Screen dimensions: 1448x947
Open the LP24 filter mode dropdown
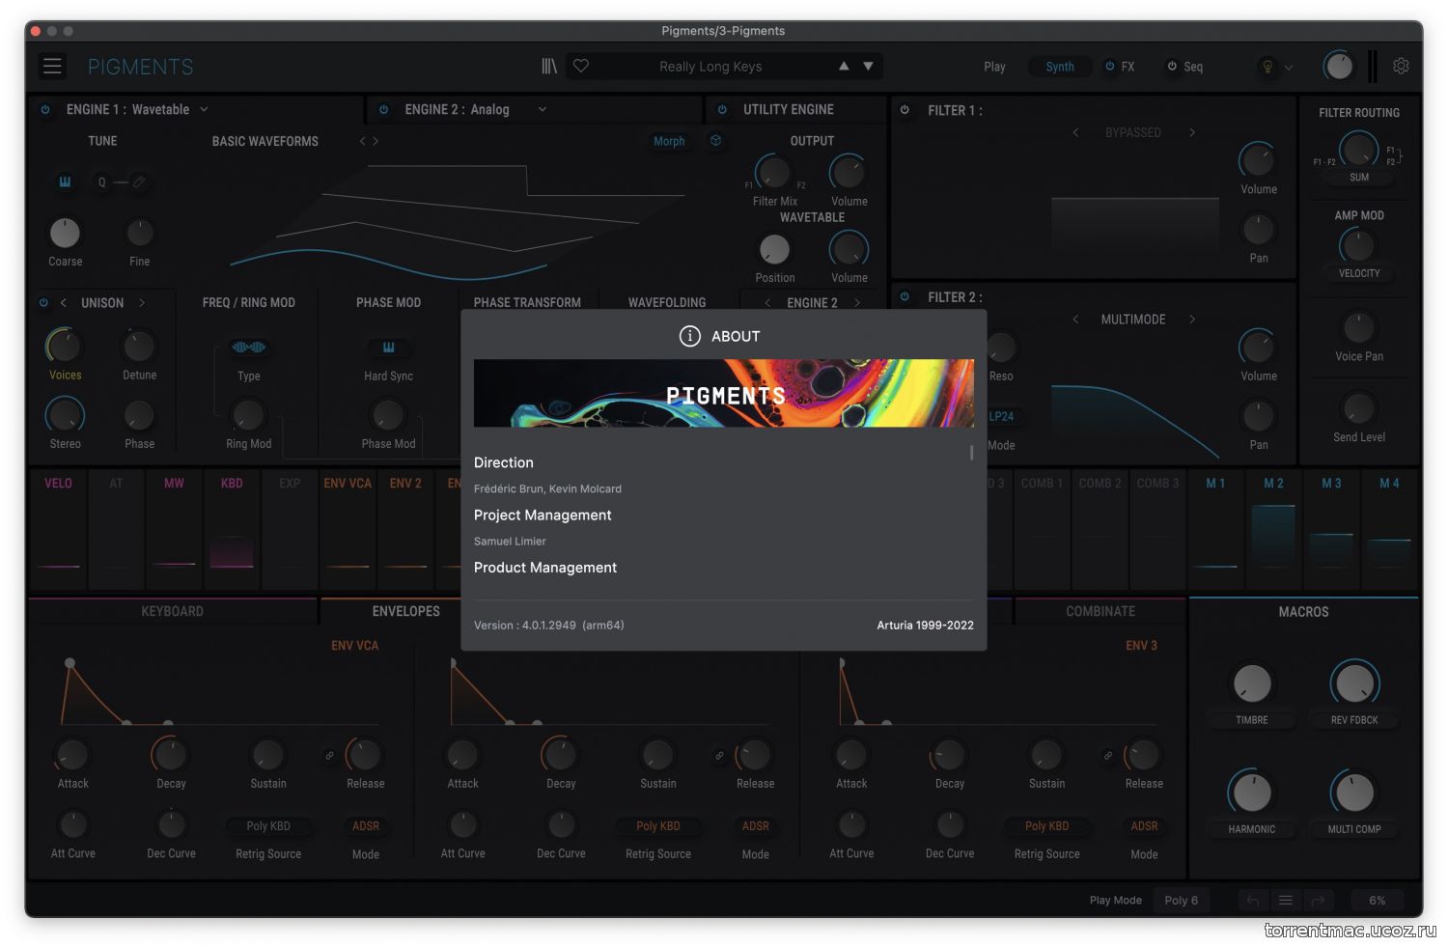(x=1001, y=417)
